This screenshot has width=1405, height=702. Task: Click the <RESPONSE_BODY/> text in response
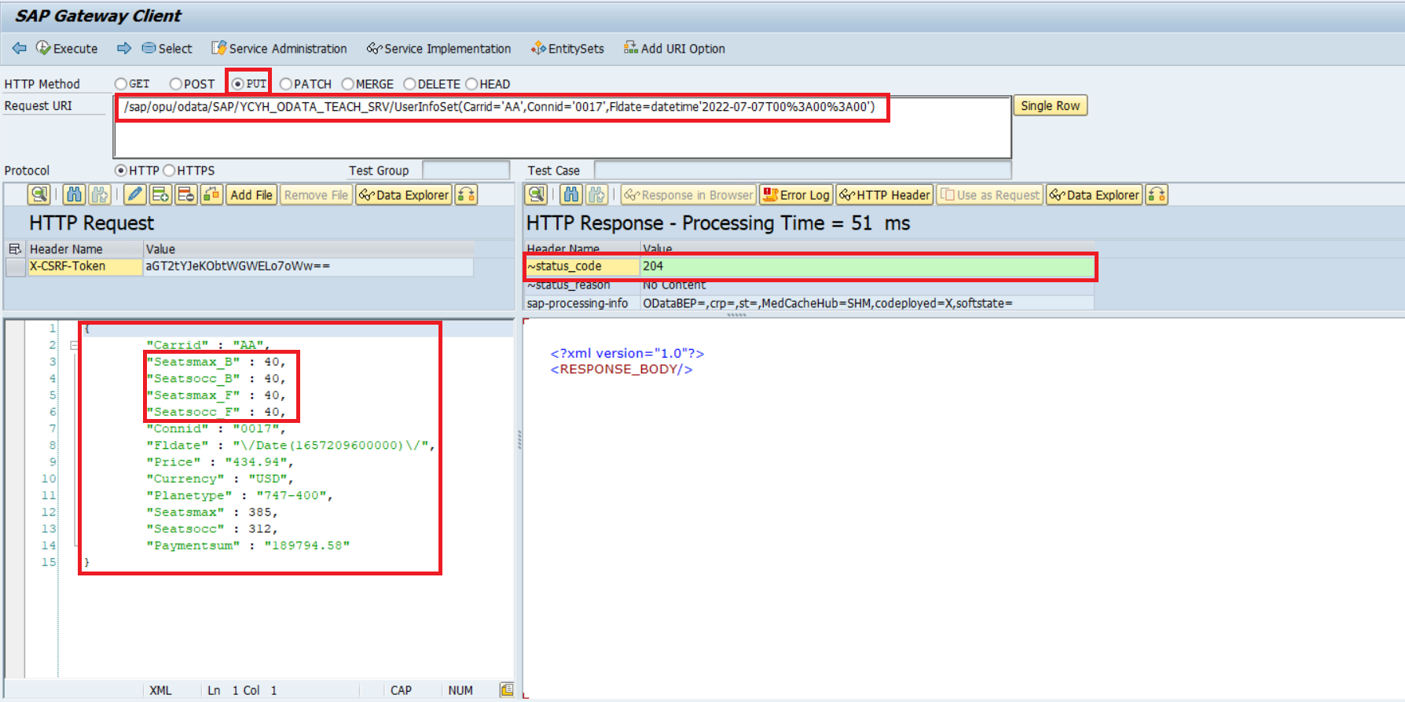tap(622, 369)
